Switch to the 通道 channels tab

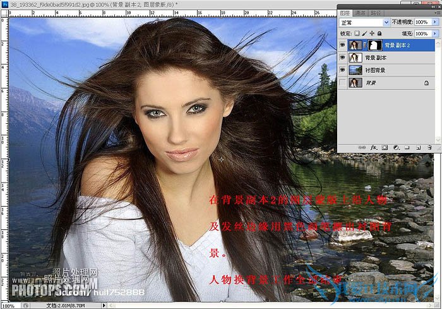tap(361, 13)
